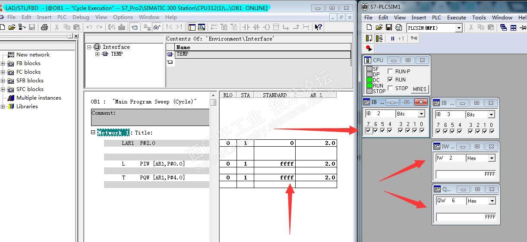This screenshot has height=242, width=527.
Task: Insert an output coil icon
Action: (x=266, y=27)
